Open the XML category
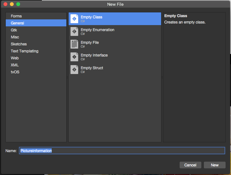The image size is (231, 175). pos(36,65)
